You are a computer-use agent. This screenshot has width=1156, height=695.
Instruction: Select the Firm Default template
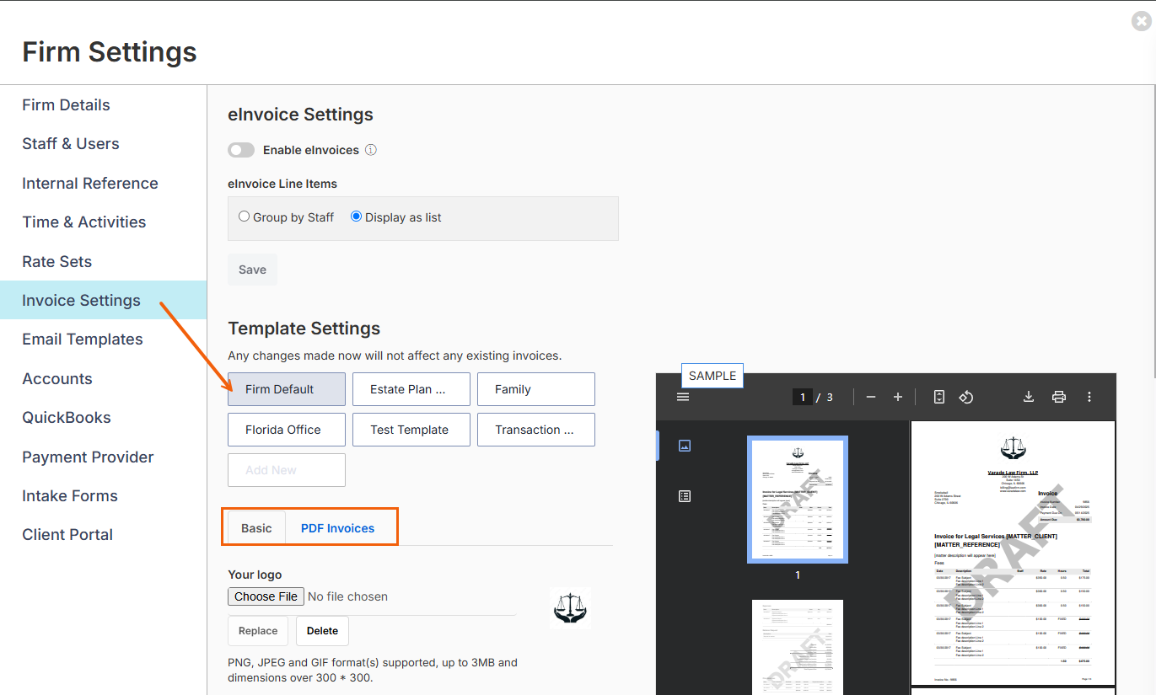287,389
